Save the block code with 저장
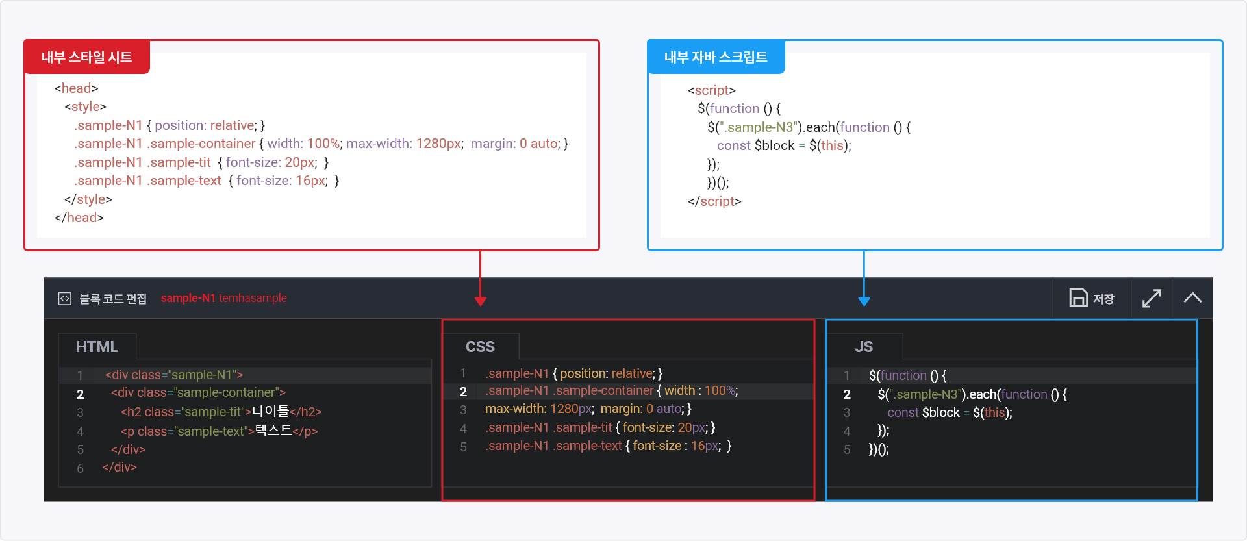Screen dimensions: 1247x541 pos(1092,298)
